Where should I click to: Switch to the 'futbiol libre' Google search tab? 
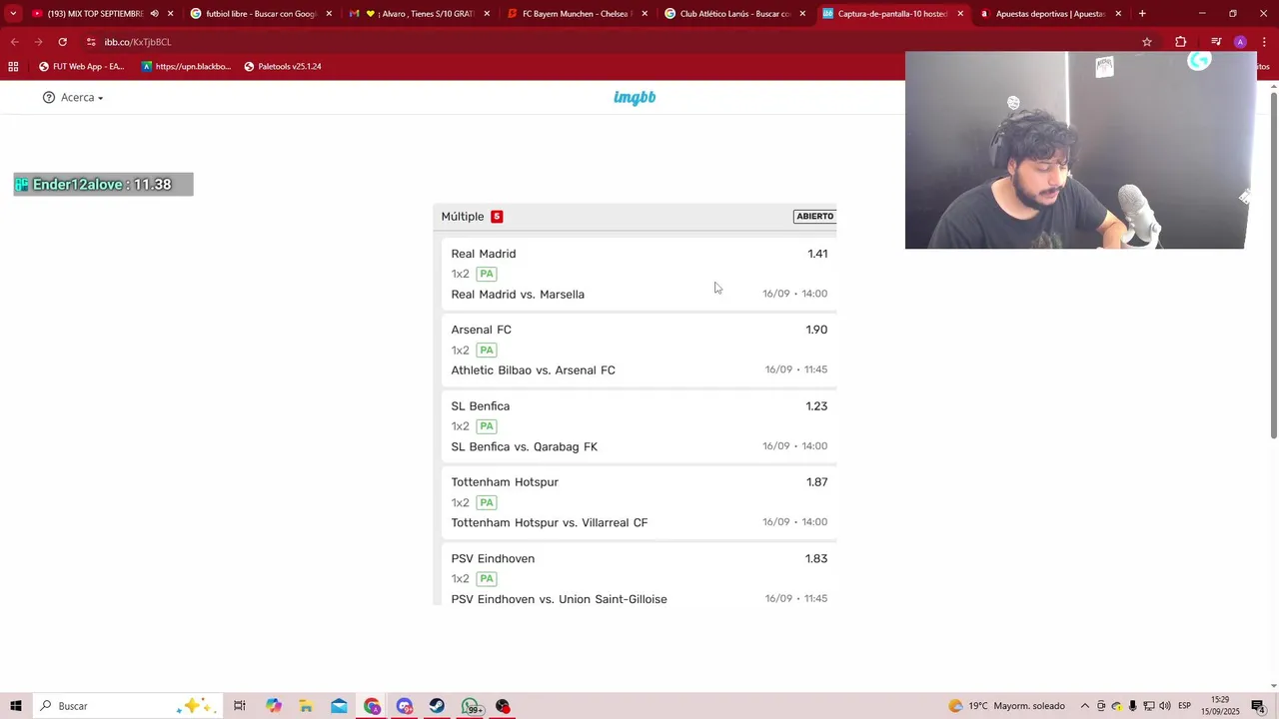pyautogui.click(x=260, y=14)
